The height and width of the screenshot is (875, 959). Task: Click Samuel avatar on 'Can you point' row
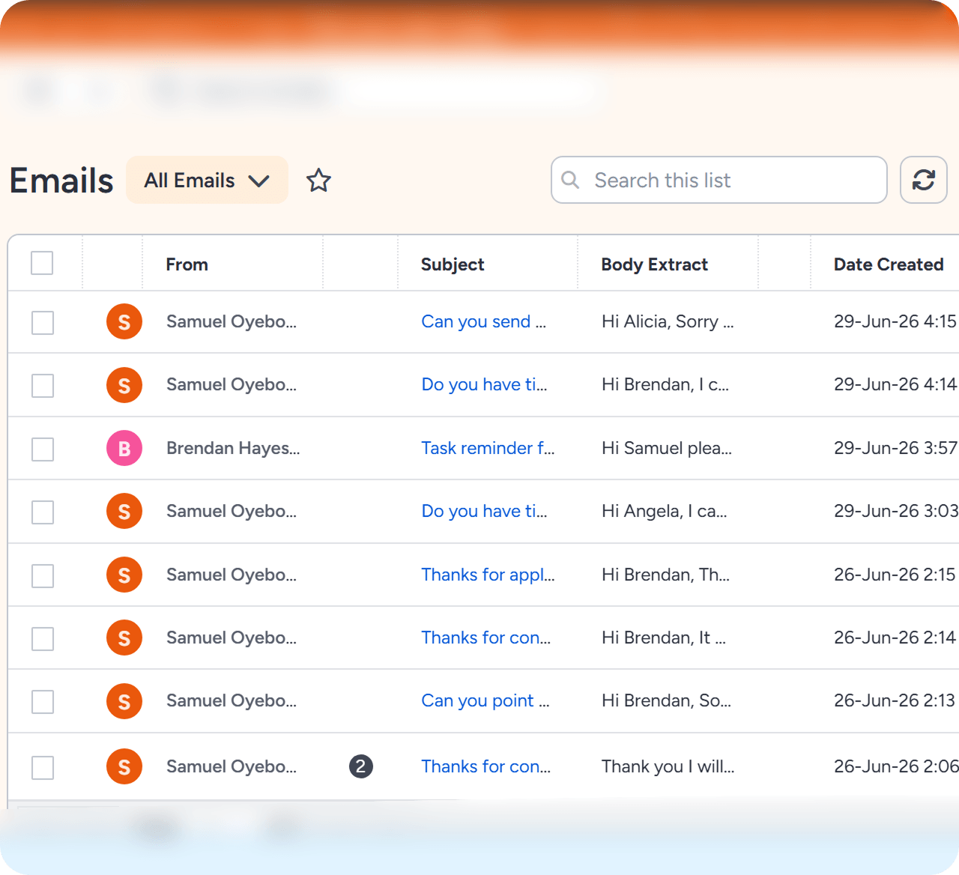click(124, 701)
